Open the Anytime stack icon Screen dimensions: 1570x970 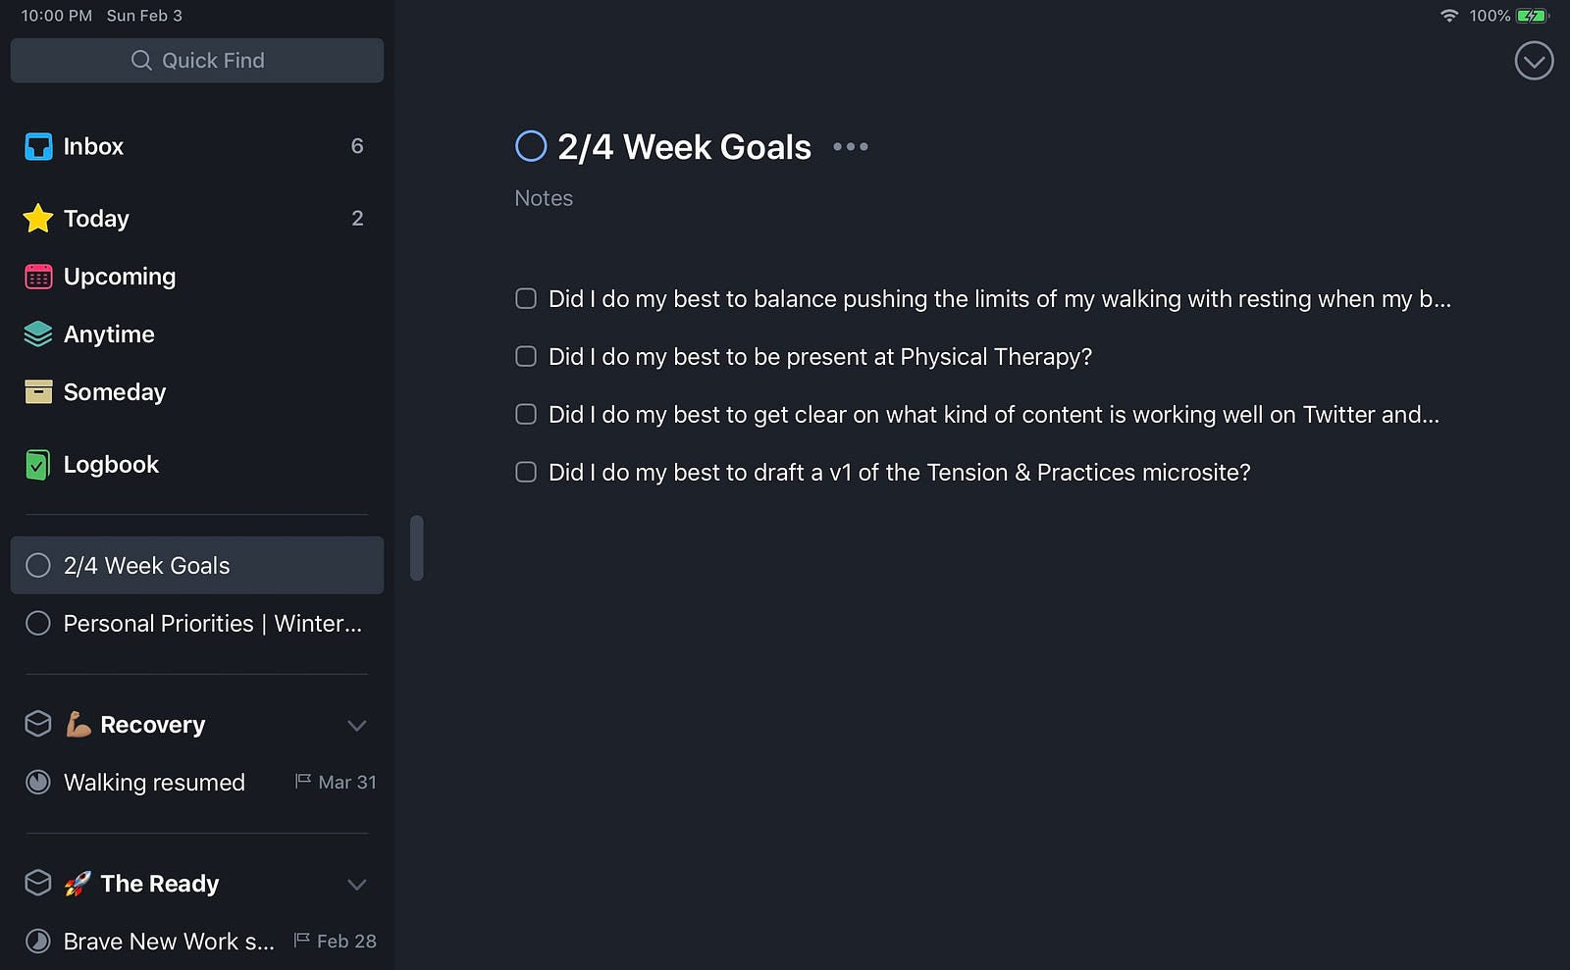(38, 334)
